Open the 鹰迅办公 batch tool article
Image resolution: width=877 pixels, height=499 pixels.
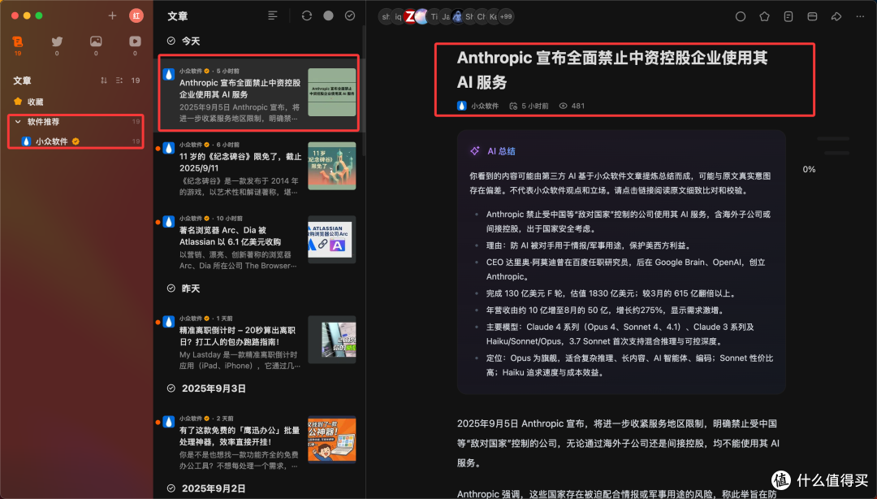coord(258,441)
